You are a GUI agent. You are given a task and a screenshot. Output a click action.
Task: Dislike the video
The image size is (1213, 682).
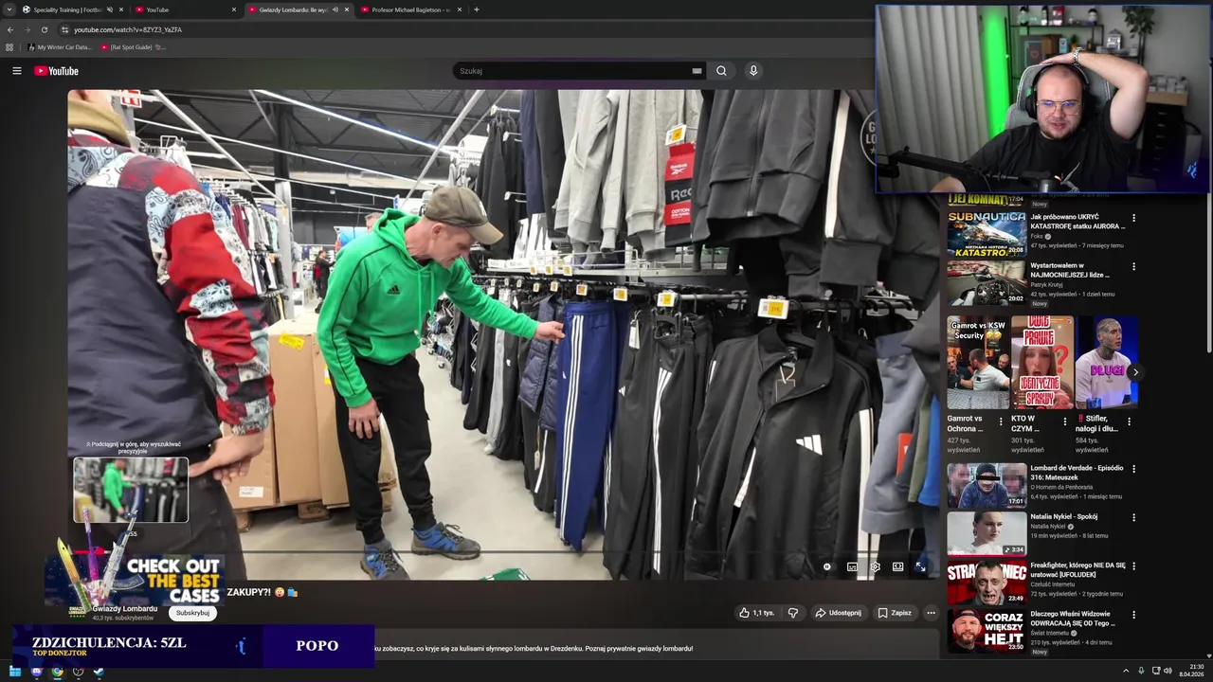(793, 613)
